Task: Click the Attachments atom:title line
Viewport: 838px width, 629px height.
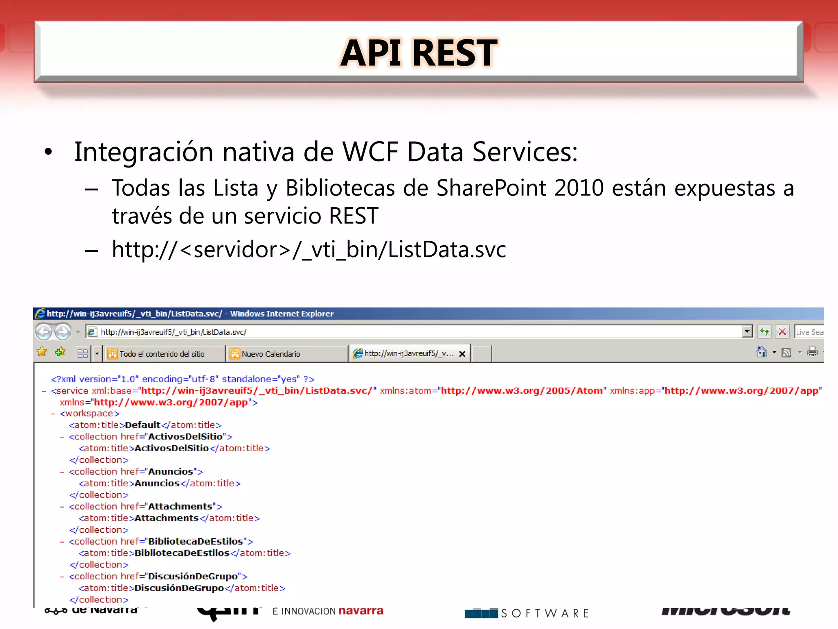Action: point(169,518)
